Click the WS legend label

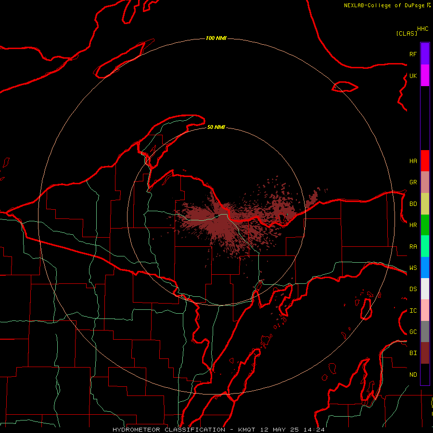413,268
